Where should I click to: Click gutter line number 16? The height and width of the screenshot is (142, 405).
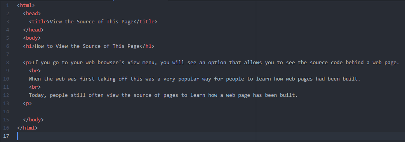coord(7,128)
